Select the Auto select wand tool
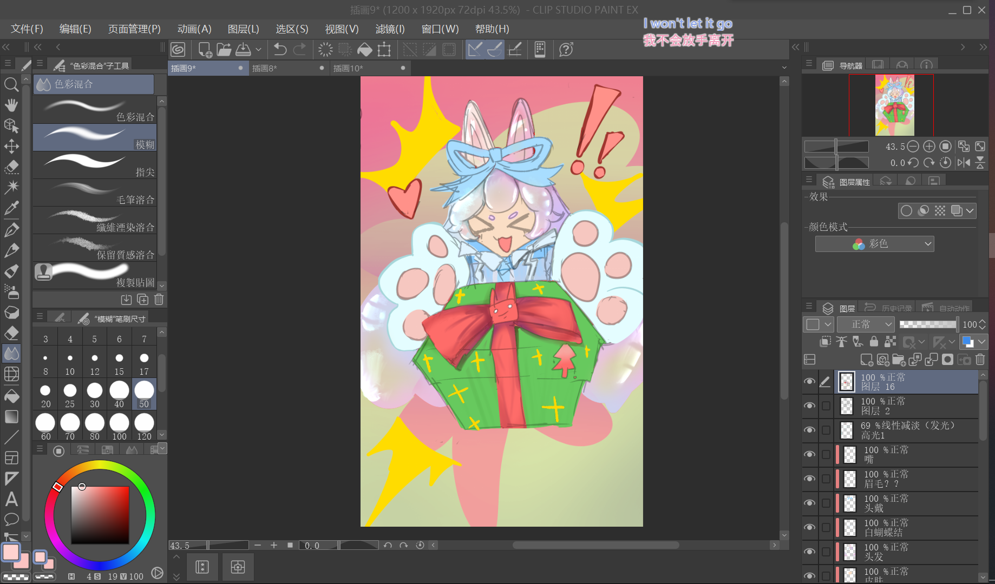The height and width of the screenshot is (584, 995). pyautogui.click(x=11, y=187)
